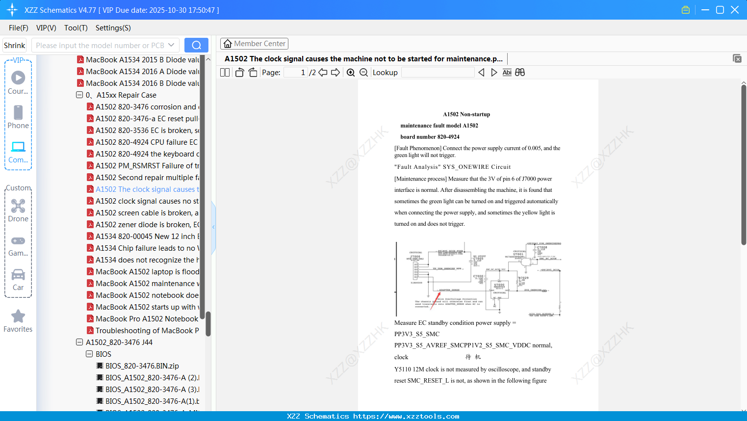
Task: Open A1534 820-00045 New 12 inch document
Action: [143, 237]
